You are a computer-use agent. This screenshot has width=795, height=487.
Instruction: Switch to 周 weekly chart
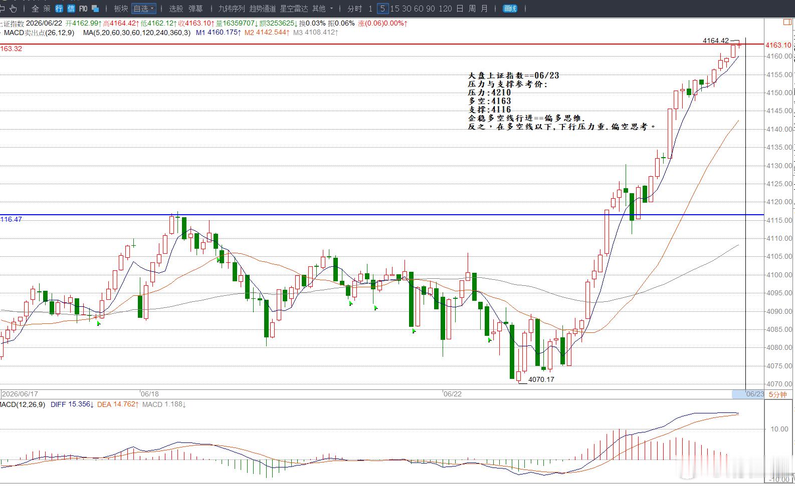pyautogui.click(x=472, y=9)
